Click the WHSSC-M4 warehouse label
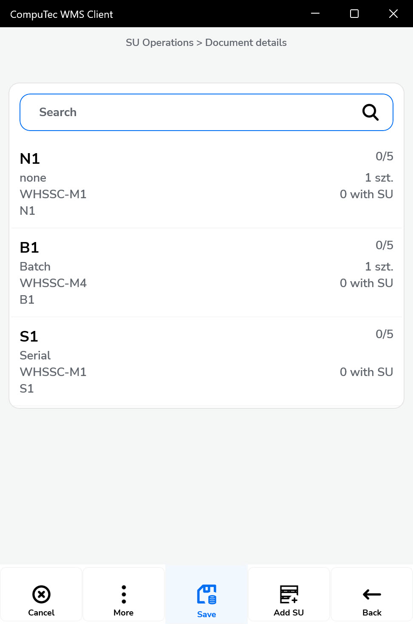 pos(53,283)
